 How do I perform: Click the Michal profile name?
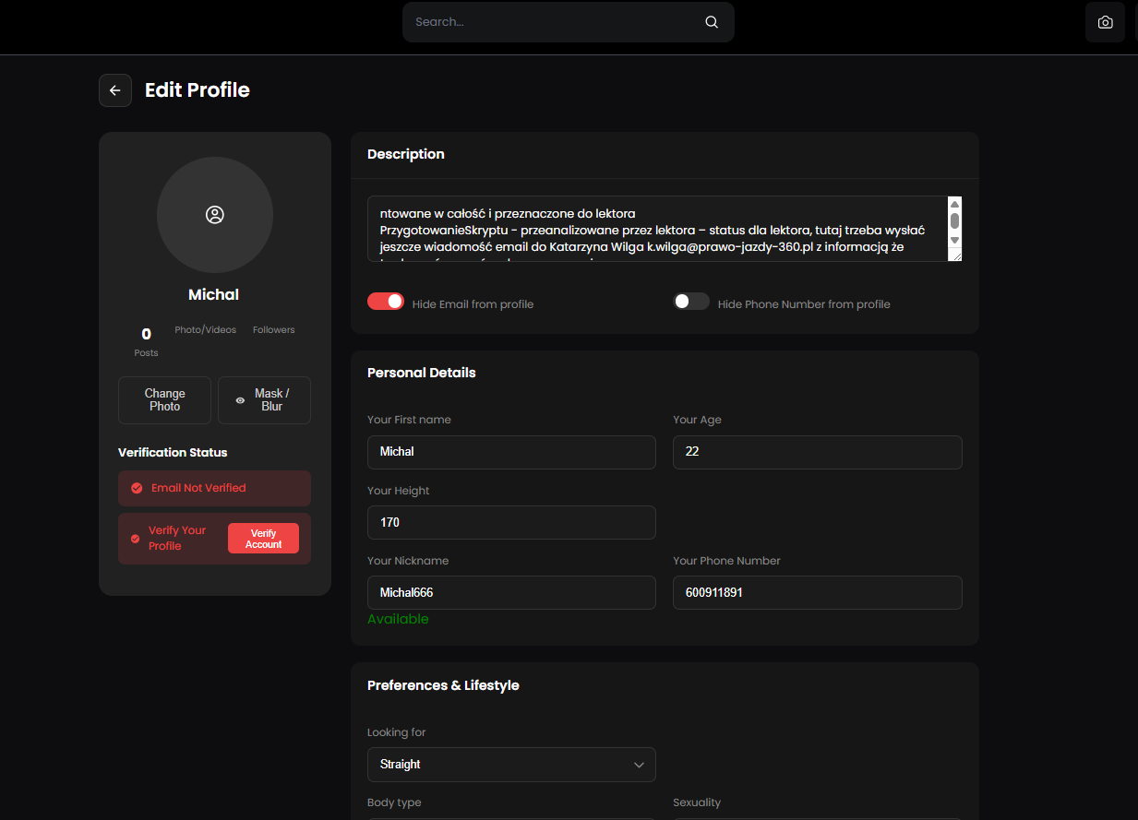pyautogui.click(x=214, y=294)
